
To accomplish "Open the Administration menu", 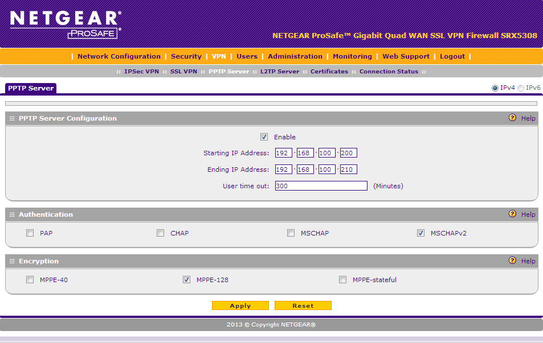I will 295,56.
